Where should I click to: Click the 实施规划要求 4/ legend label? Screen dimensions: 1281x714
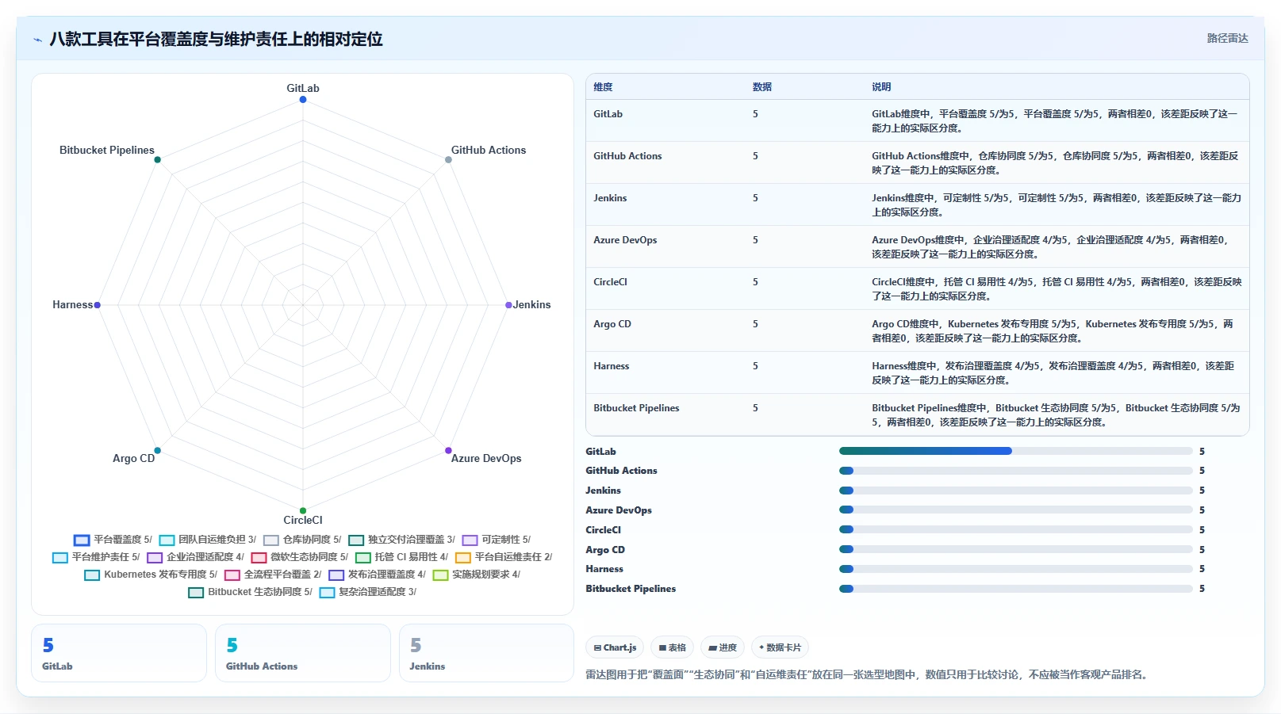pos(486,575)
